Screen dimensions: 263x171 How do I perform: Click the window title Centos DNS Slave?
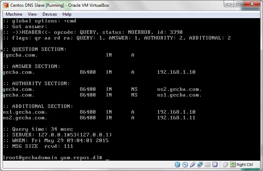[60, 5]
